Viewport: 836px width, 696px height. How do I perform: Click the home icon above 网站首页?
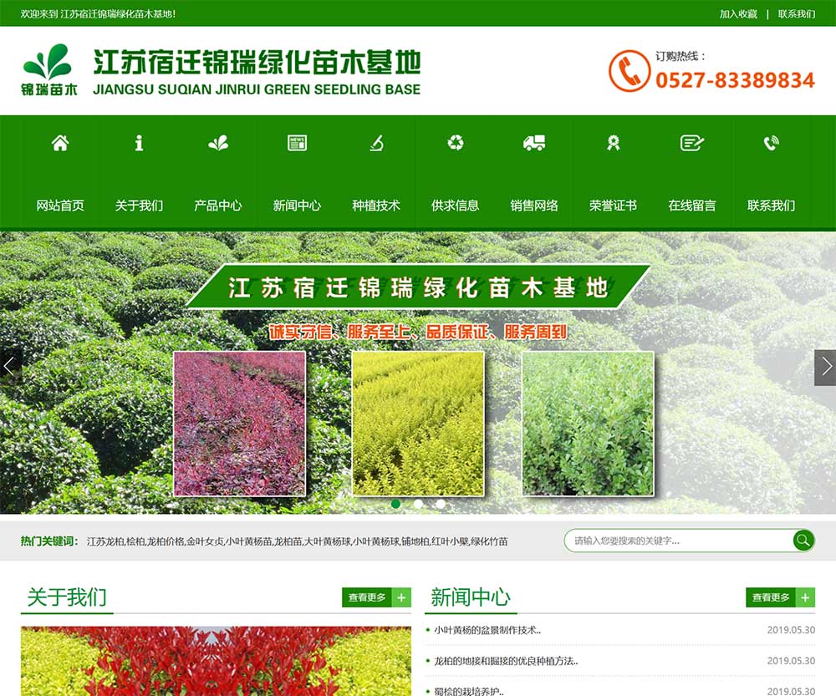[60, 143]
